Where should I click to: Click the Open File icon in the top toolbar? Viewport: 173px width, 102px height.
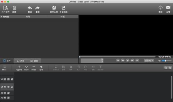click(5, 8)
